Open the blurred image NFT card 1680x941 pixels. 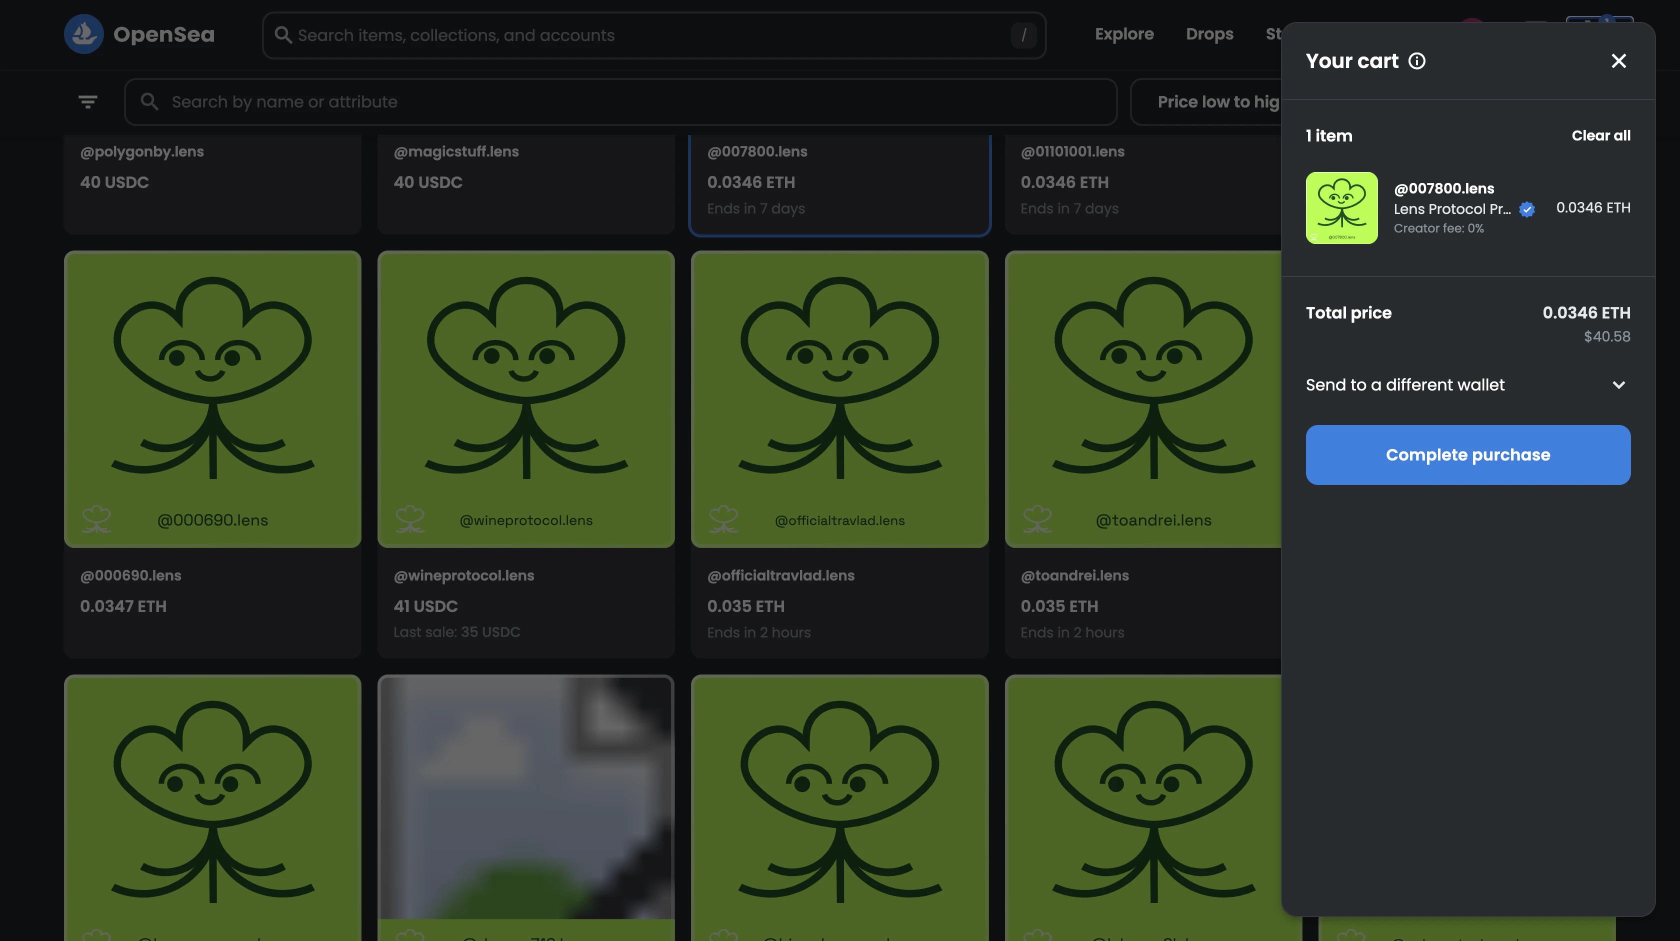(525, 808)
